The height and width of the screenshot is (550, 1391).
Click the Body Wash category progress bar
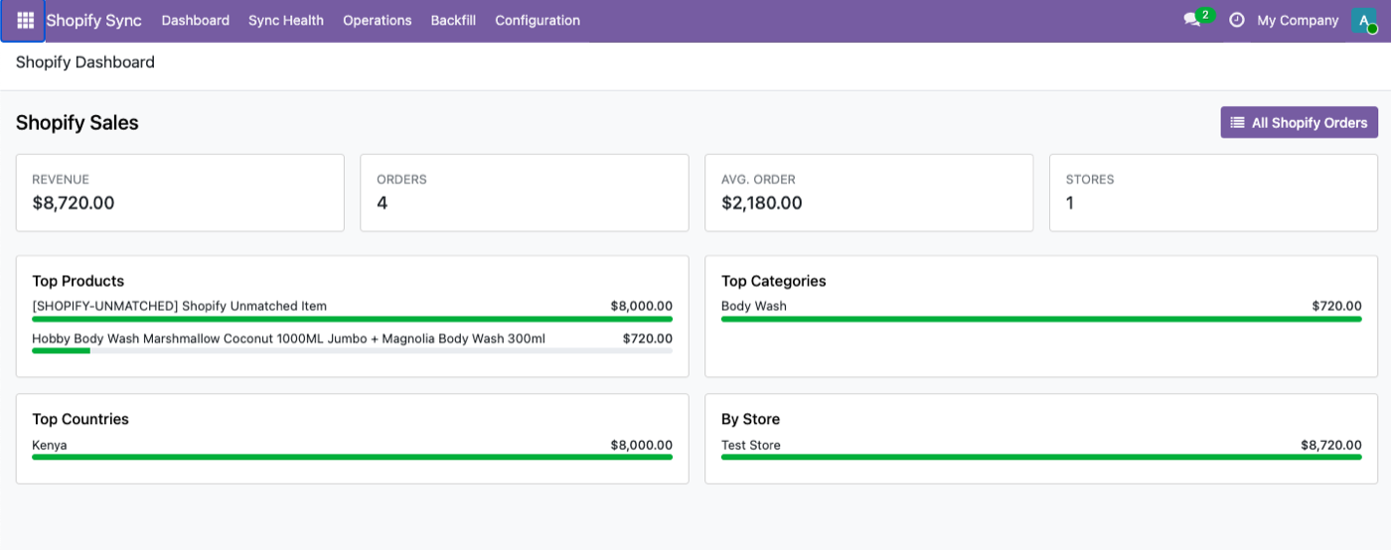coord(1041,319)
